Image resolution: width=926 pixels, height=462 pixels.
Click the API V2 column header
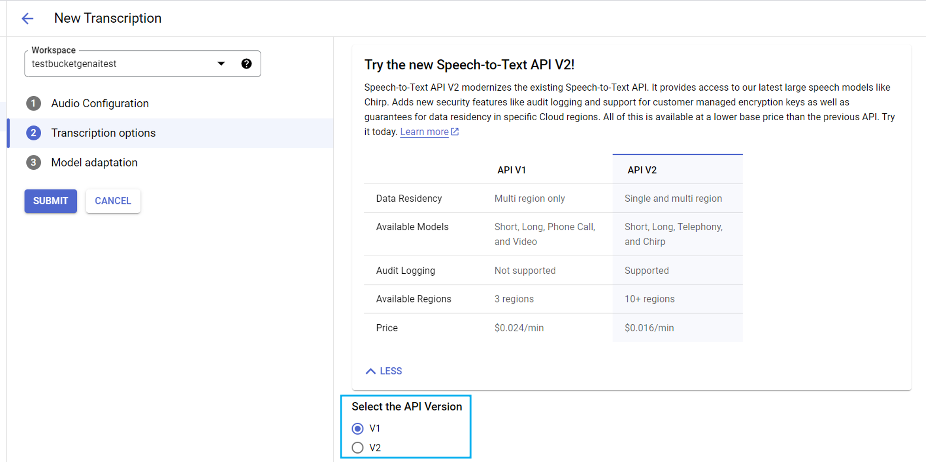pyautogui.click(x=642, y=170)
